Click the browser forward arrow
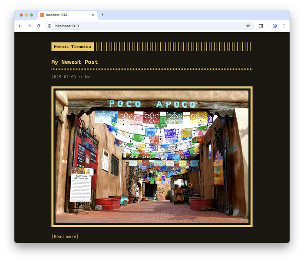This screenshot has height=262, width=304. point(29,26)
